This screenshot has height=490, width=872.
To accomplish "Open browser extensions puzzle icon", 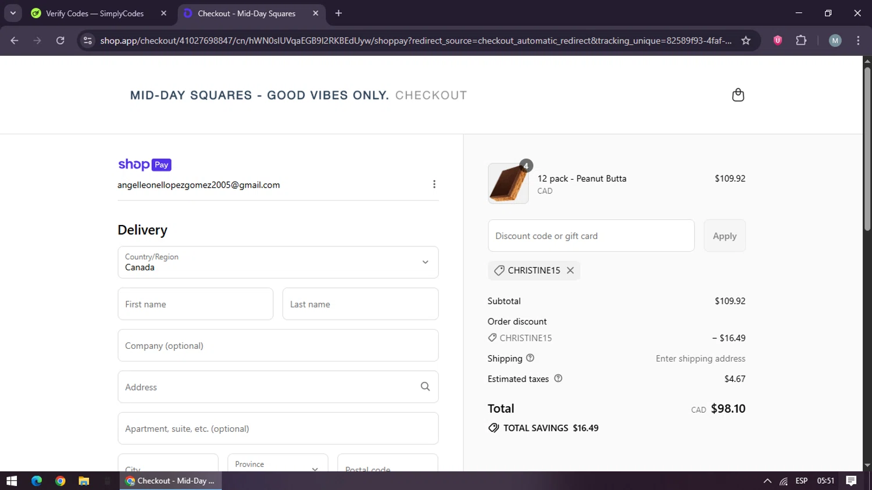I will point(801,40).
